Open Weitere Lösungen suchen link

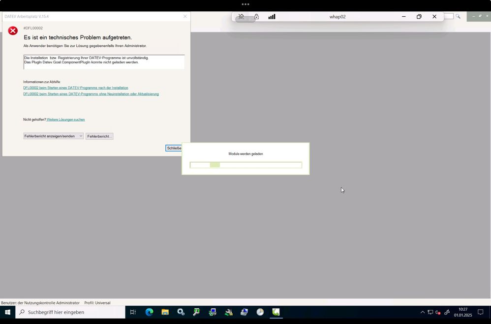click(66, 119)
